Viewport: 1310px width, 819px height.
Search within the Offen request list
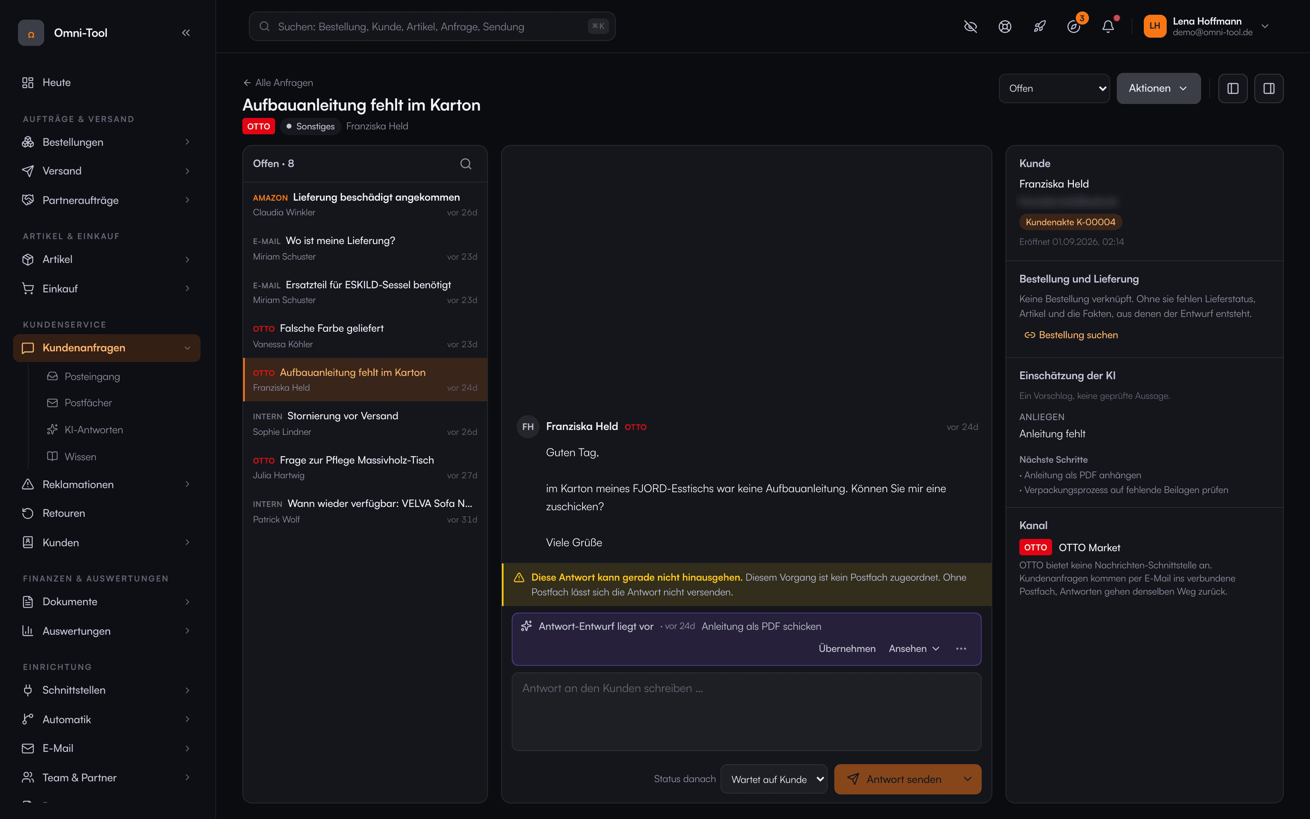[465, 163]
